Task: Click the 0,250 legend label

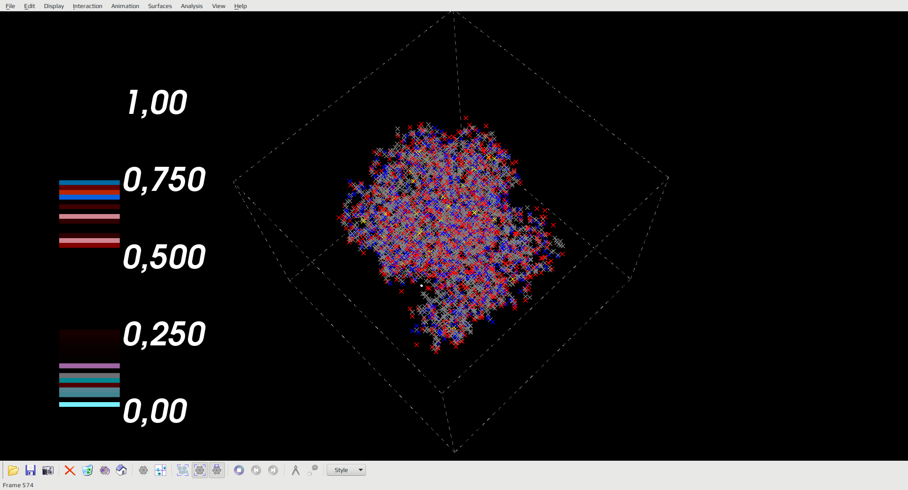Action: coord(164,335)
